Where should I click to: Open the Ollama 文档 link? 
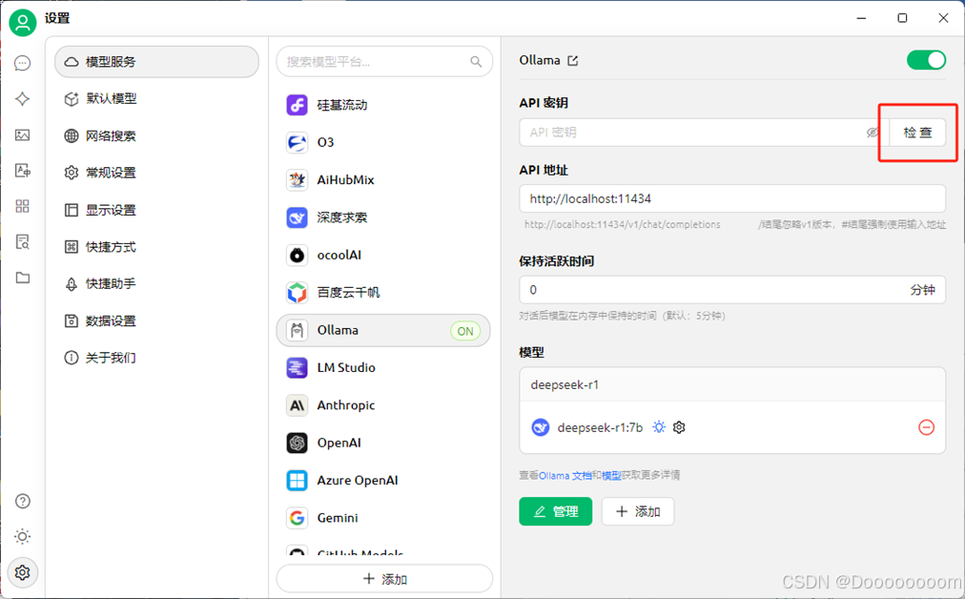tap(565, 475)
